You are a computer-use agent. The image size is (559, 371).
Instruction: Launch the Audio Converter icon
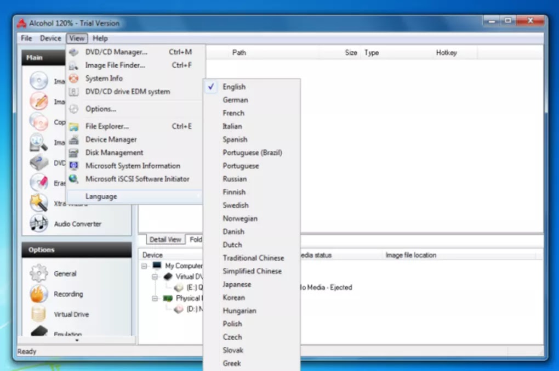coord(38,223)
